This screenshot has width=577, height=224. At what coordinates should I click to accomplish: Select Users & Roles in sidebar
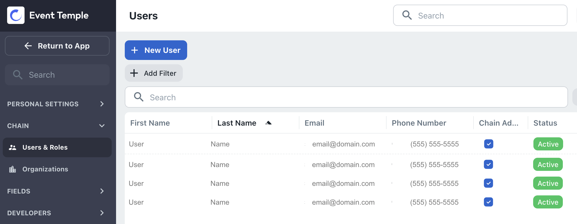[x=45, y=147]
